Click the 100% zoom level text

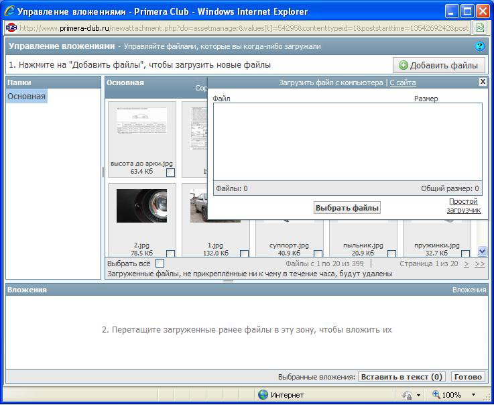pos(452,395)
